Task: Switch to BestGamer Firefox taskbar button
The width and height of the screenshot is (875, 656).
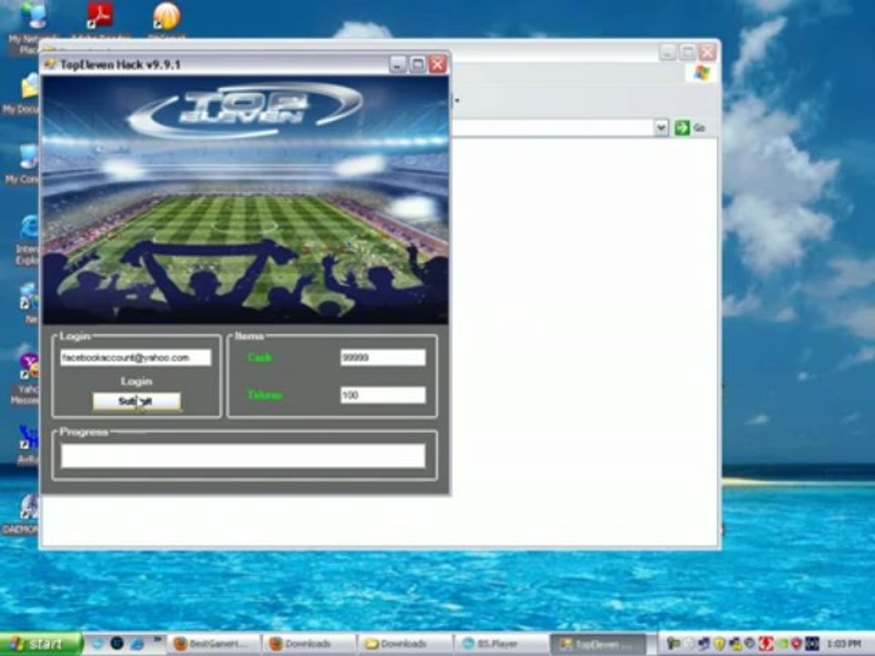Action: click(x=215, y=644)
